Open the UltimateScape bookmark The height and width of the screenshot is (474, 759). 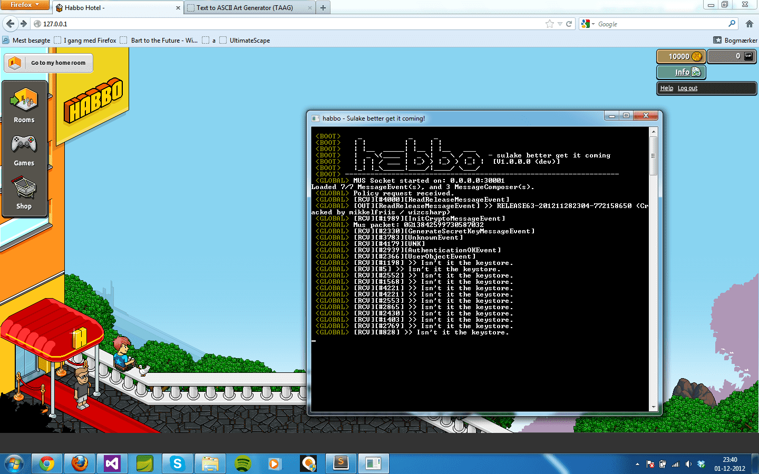point(245,40)
